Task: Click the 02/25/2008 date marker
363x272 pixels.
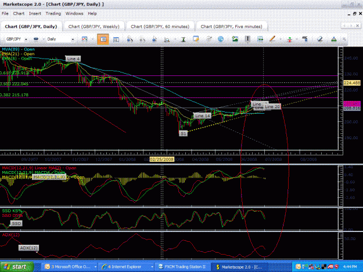Action: click(161, 159)
